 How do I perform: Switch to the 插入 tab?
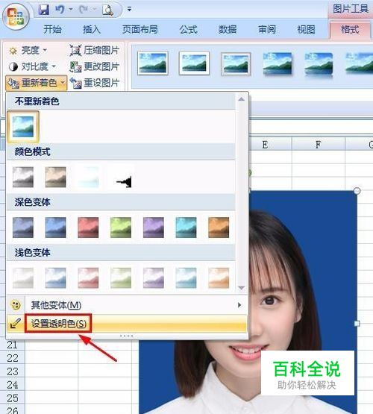(92, 29)
